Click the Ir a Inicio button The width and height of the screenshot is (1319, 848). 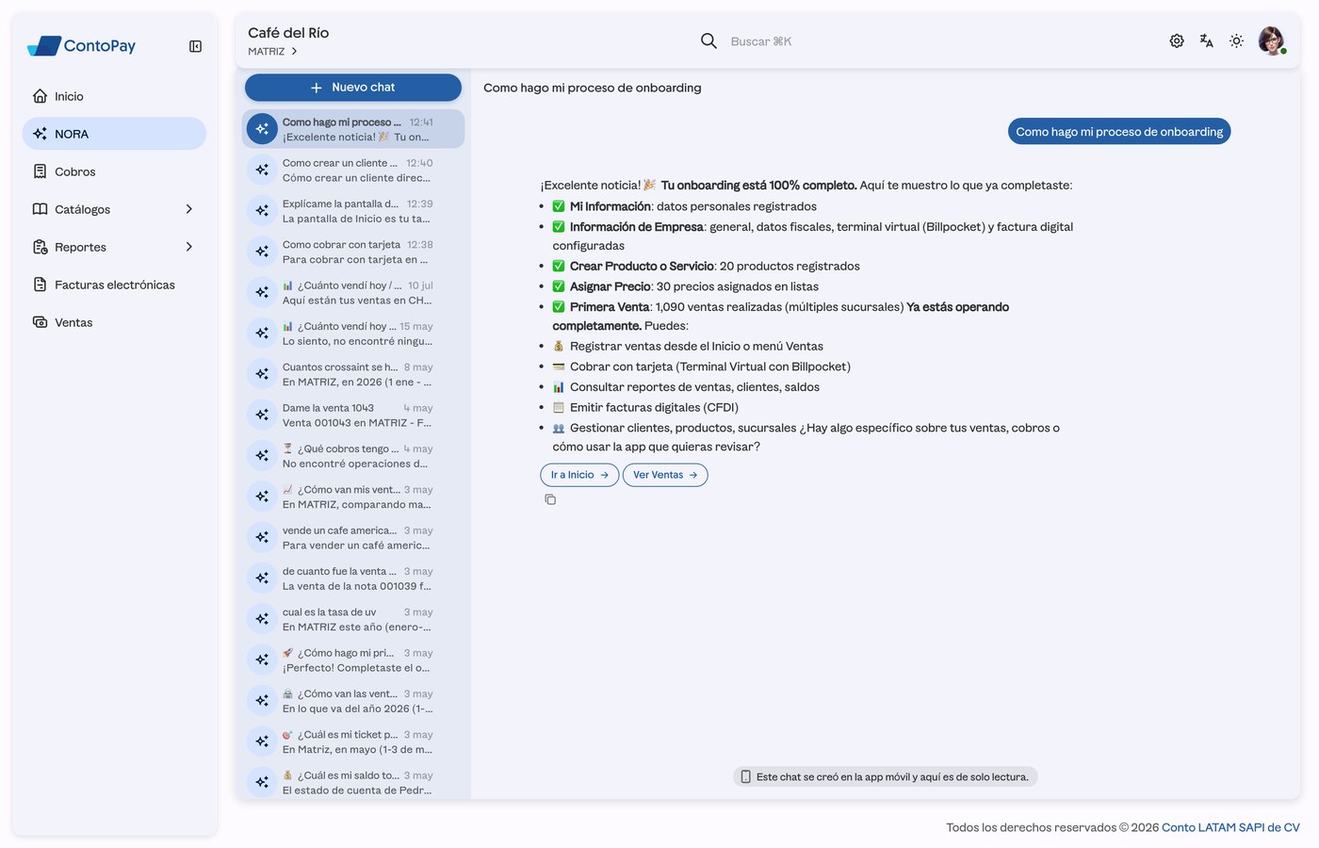(579, 475)
